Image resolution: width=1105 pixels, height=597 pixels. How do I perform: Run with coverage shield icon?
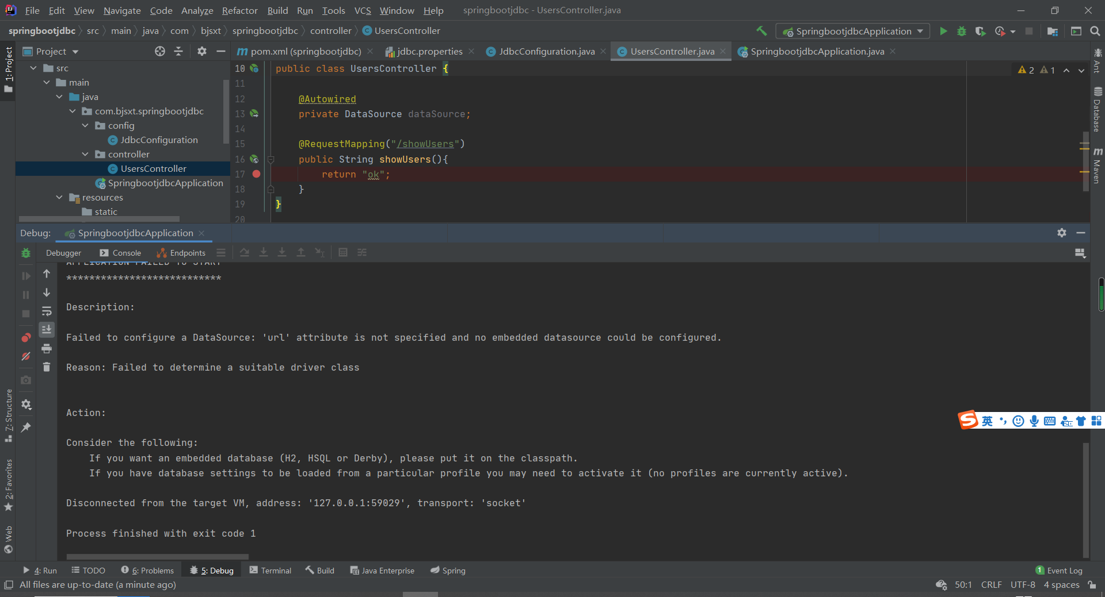[980, 31]
